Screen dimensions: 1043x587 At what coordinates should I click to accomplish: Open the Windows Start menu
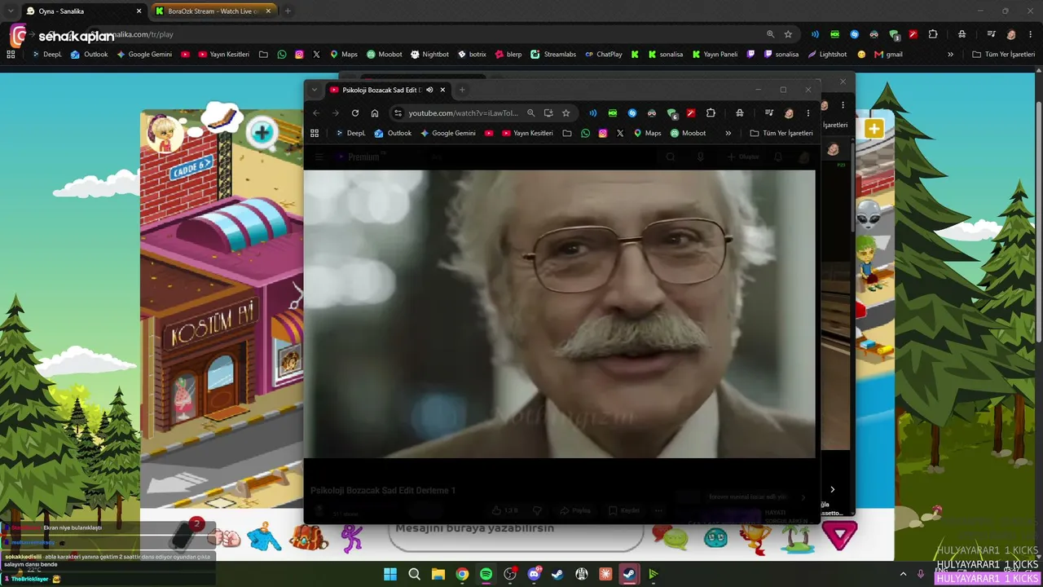(x=390, y=574)
